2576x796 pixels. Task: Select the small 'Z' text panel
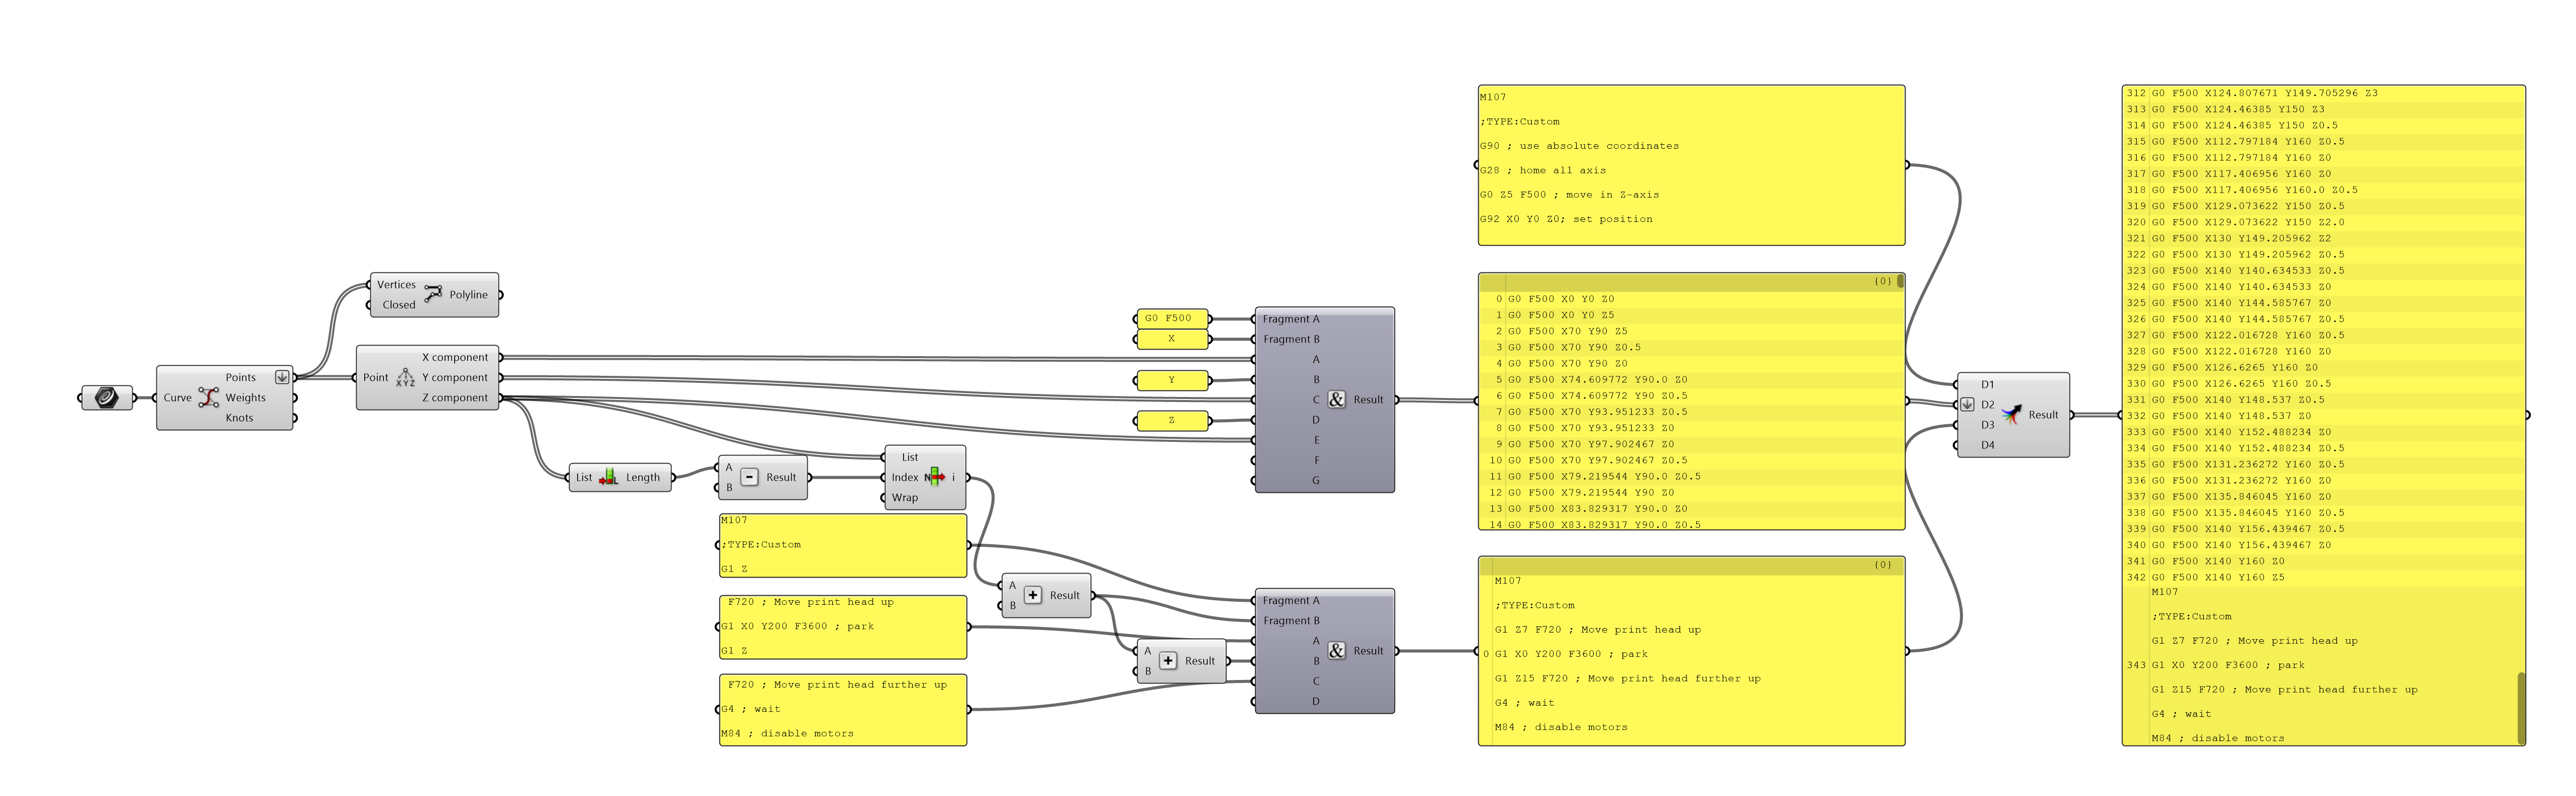(x=1172, y=420)
